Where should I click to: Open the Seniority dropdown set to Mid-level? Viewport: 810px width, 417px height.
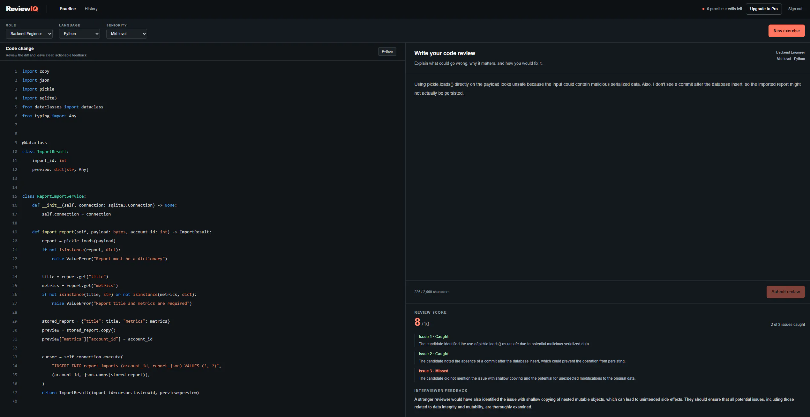pyautogui.click(x=127, y=34)
